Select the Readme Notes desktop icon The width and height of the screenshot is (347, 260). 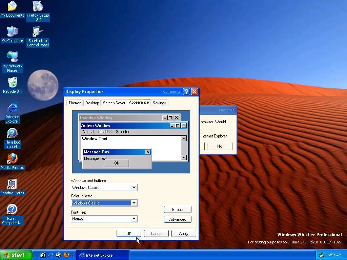coord(12,187)
